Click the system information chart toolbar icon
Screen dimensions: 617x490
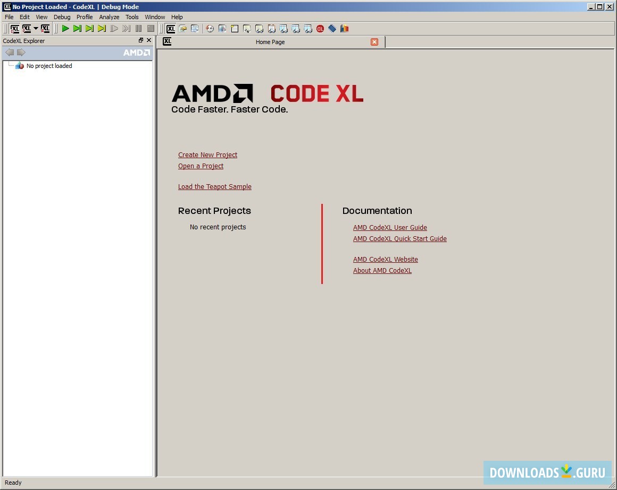344,28
